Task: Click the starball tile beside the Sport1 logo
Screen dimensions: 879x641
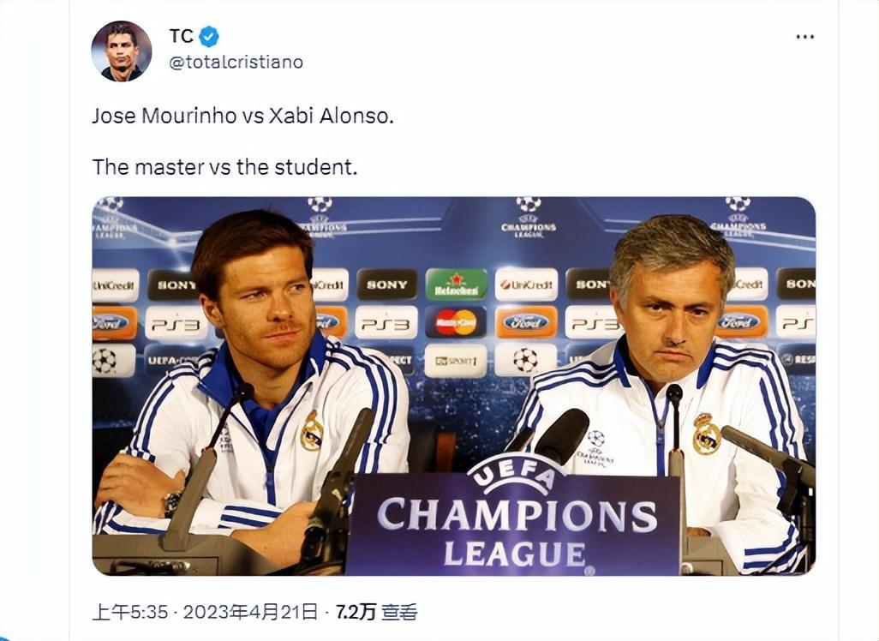Action: [525, 360]
